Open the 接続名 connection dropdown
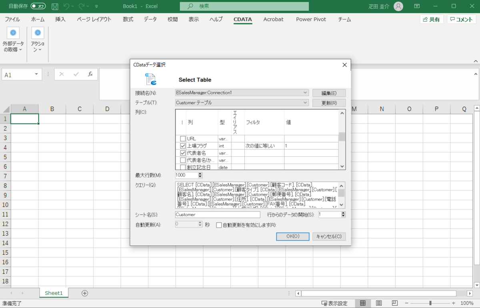Viewport: 480px width, 308px height. (306, 93)
